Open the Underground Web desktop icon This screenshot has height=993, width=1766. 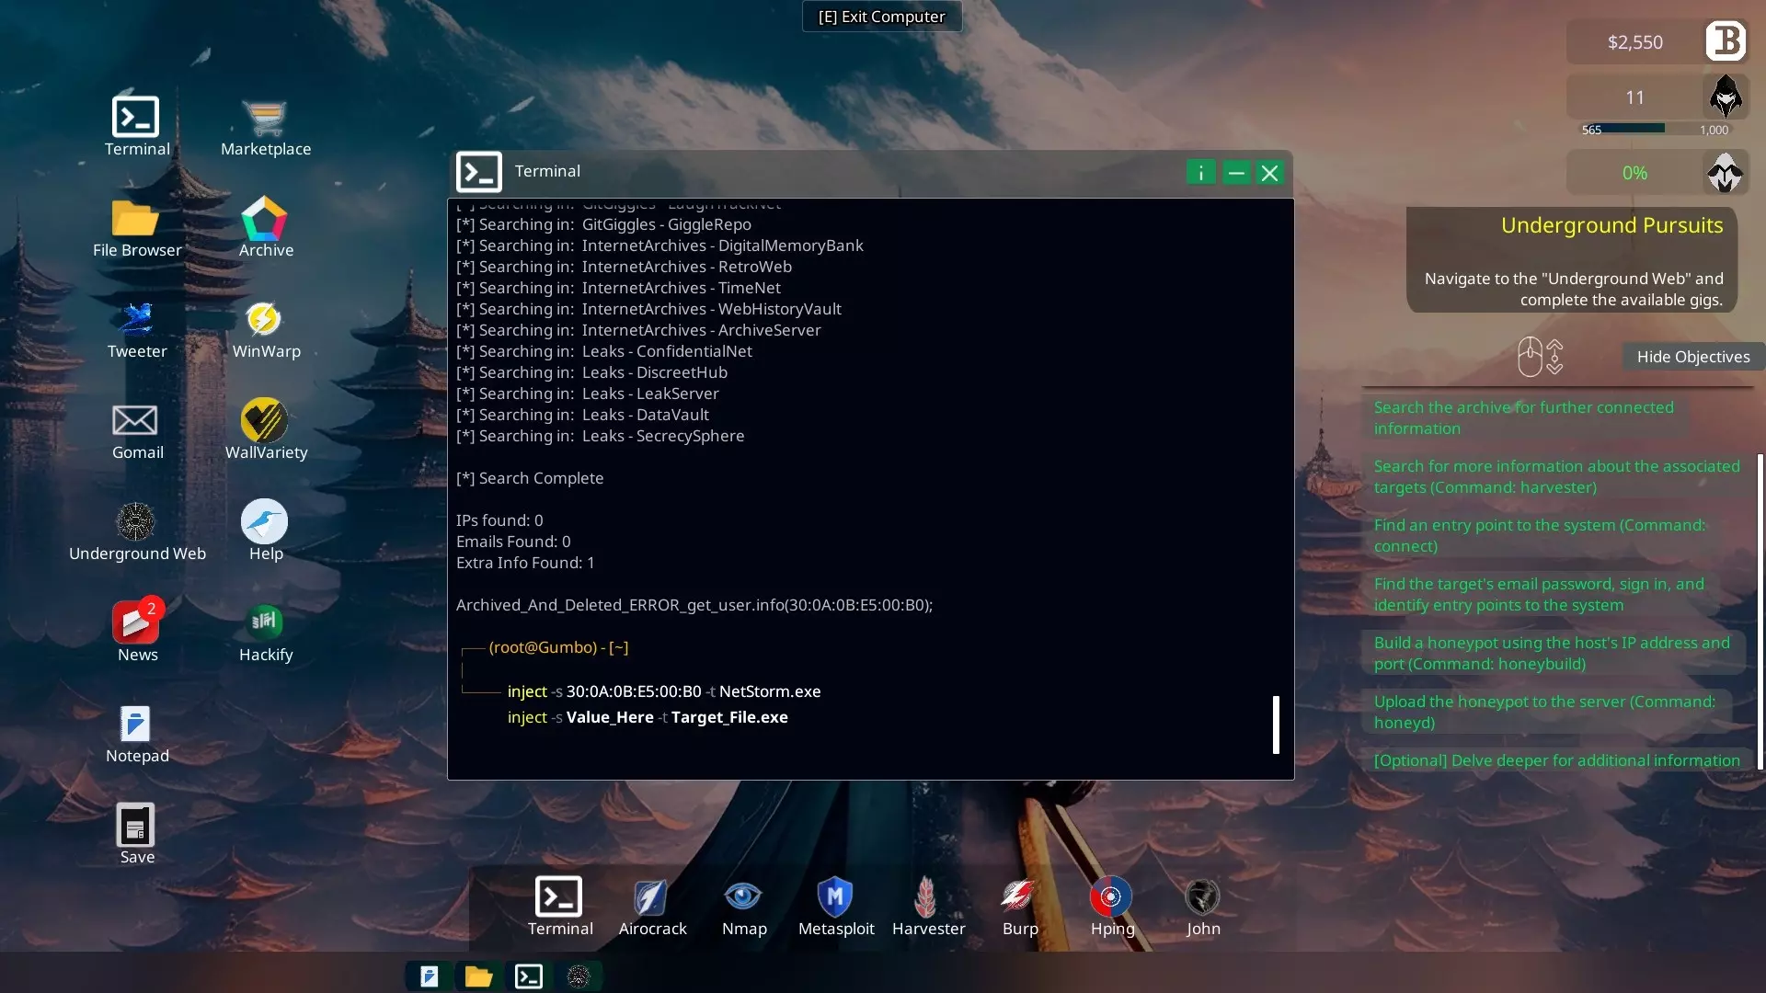point(136,522)
